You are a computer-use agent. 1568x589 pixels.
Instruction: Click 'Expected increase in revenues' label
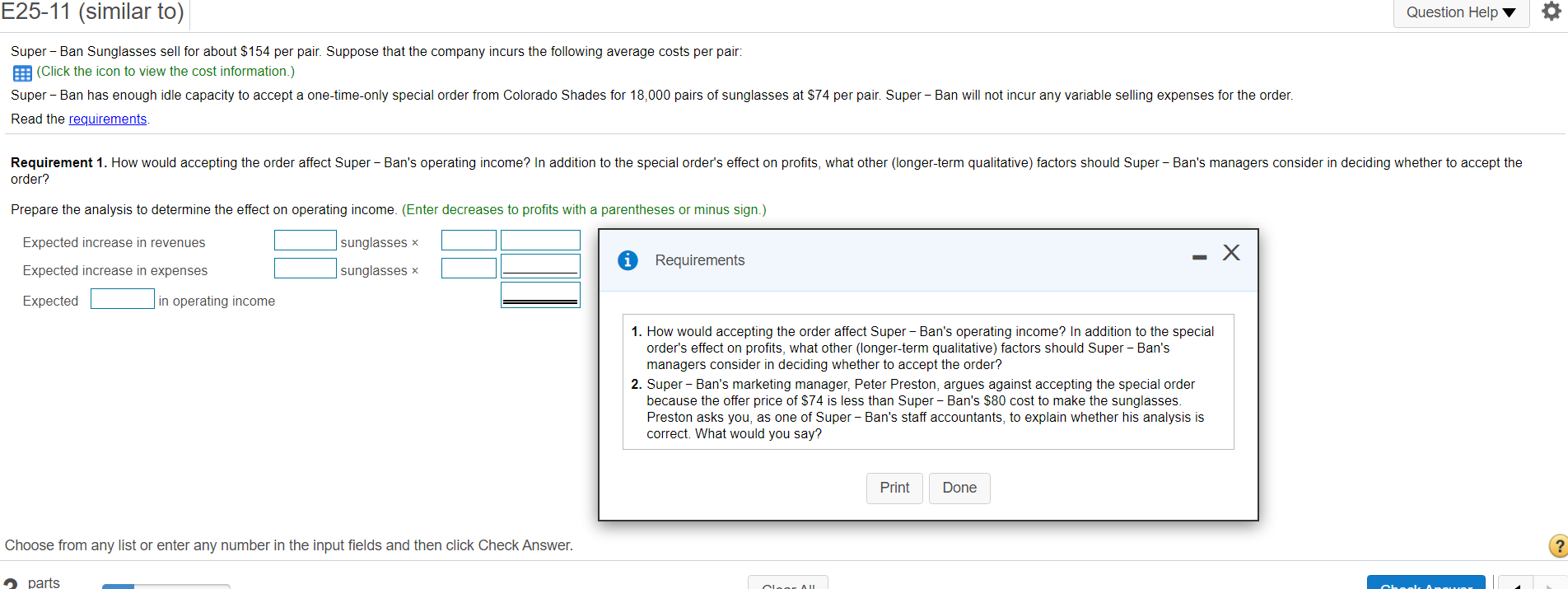[114, 242]
